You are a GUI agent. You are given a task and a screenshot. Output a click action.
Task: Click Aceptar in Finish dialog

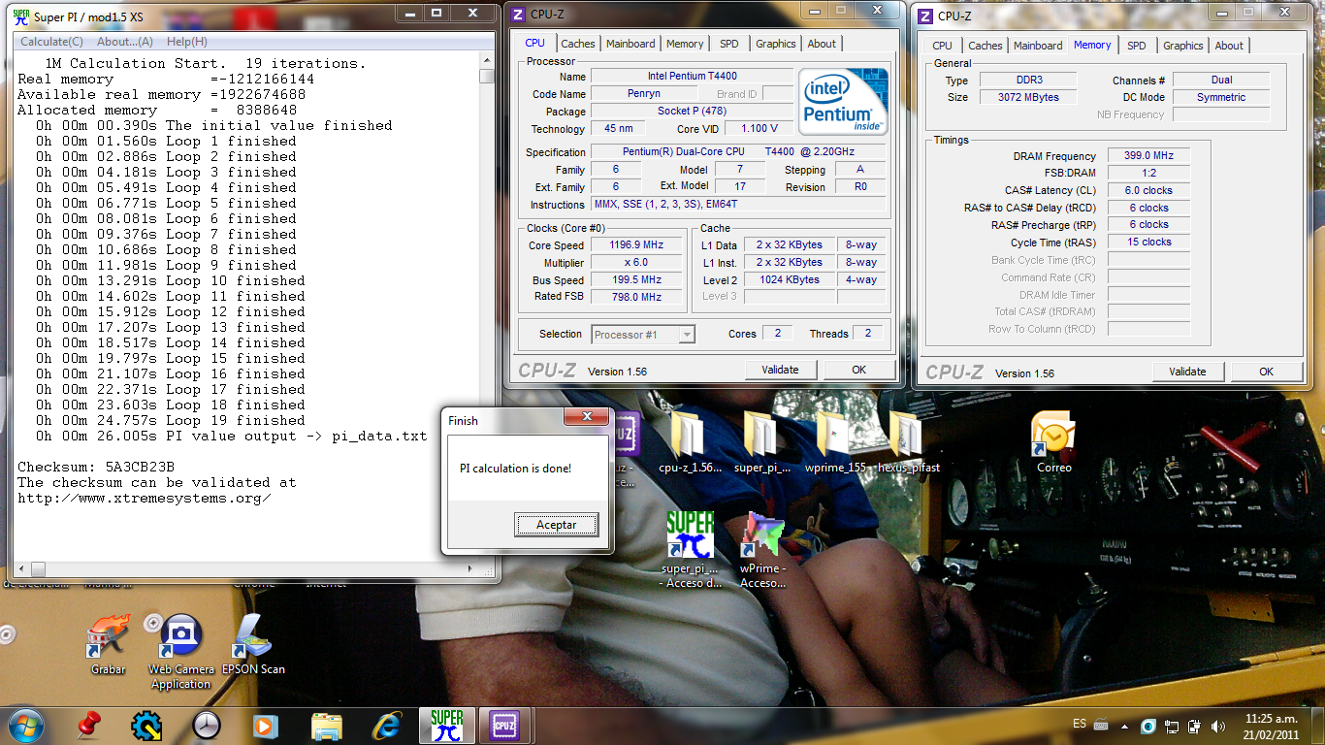(x=557, y=525)
